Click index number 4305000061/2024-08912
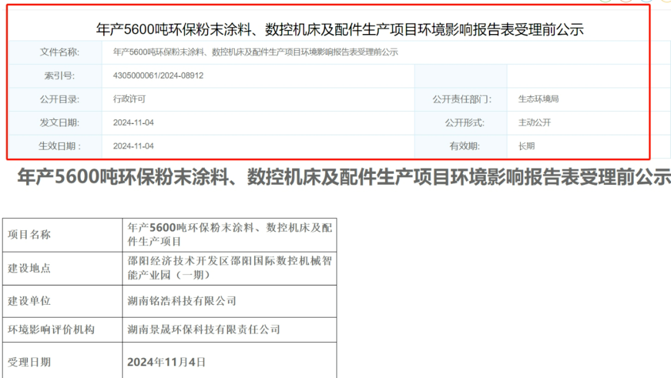Image resolution: width=671 pixels, height=378 pixels. (x=158, y=76)
